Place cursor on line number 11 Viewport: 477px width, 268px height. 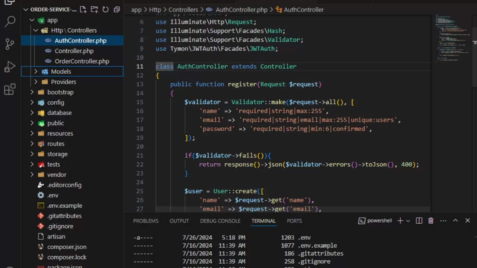(x=140, y=66)
